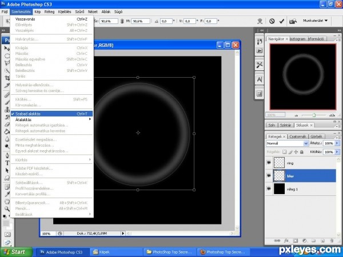
Task: Choose Visszavonás from the edit menu
Action: [52, 19]
